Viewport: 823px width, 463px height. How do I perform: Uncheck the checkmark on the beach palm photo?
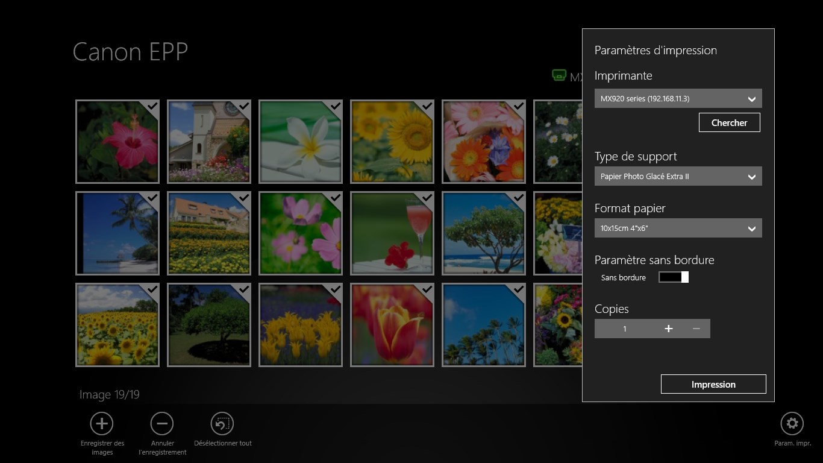click(x=152, y=198)
